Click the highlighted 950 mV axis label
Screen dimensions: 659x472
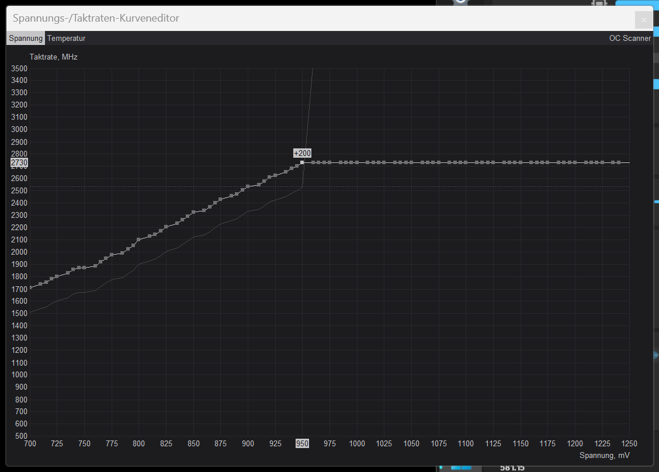click(302, 443)
